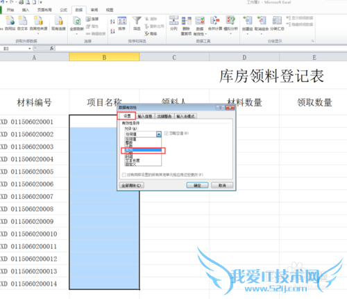Click cell XD 011506020005
The image size is (347, 299).
(x=34, y=172)
